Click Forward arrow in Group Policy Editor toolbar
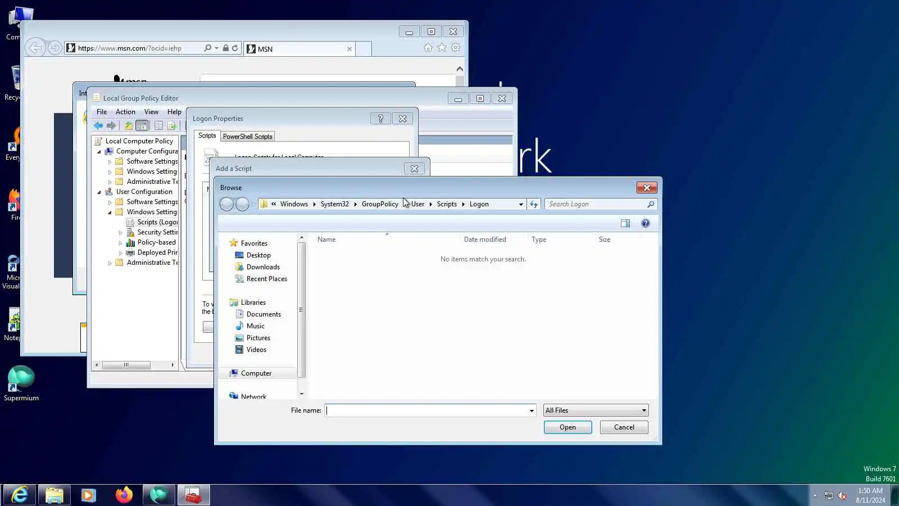899x506 pixels. click(x=111, y=126)
